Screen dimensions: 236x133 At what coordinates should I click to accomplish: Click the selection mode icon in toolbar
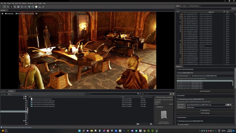4,7
